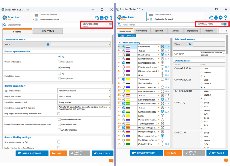The width and height of the screenshot is (230, 166).
Task: Check Tag box under Immobilizer mode
Action: (x=60, y=73)
